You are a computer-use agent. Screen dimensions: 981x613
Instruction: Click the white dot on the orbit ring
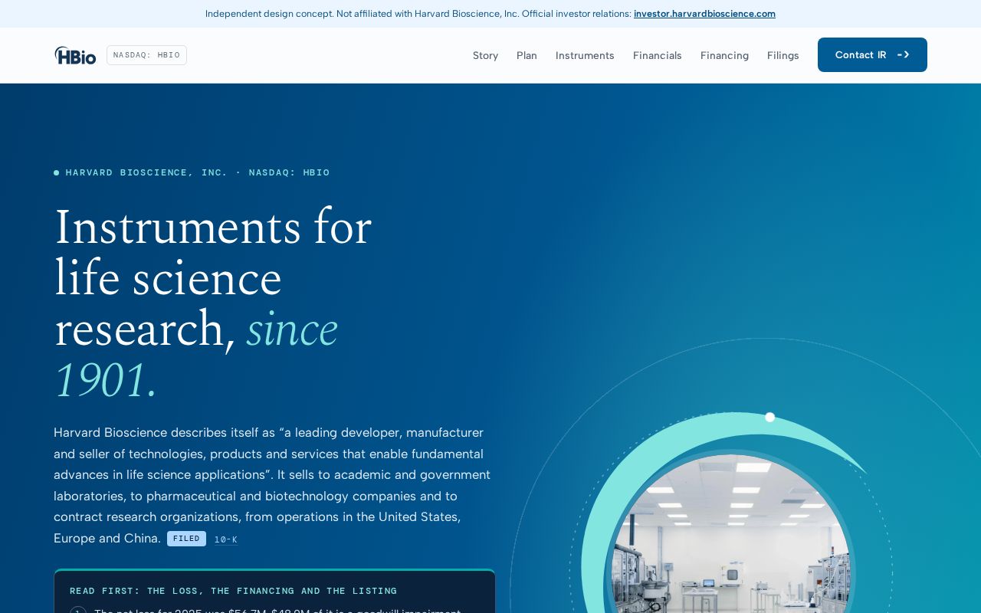click(x=770, y=417)
